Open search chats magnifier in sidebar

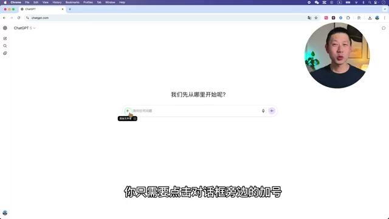[x=5, y=46]
